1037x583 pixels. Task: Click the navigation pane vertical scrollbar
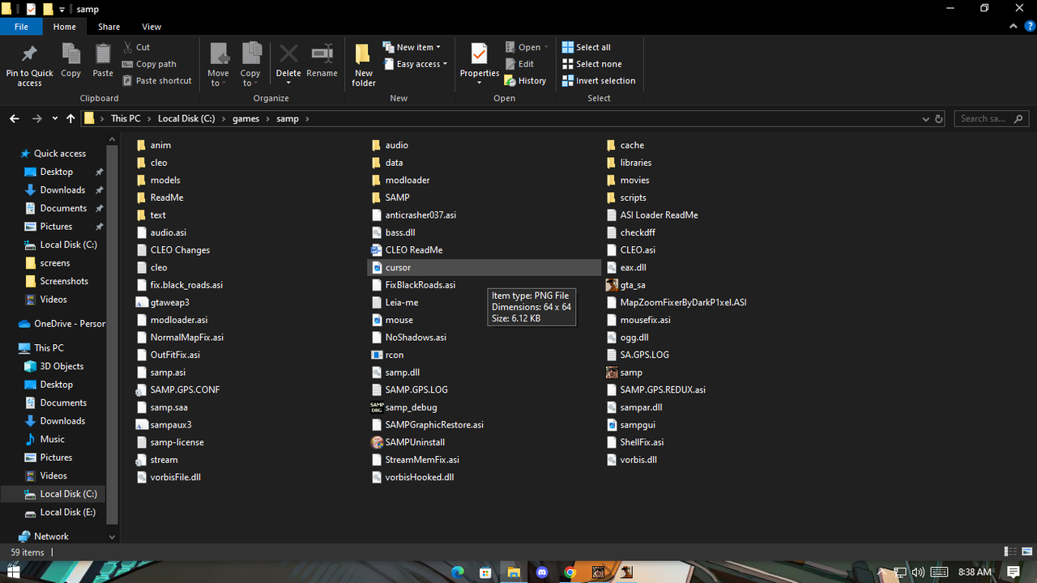[x=112, y=335]
